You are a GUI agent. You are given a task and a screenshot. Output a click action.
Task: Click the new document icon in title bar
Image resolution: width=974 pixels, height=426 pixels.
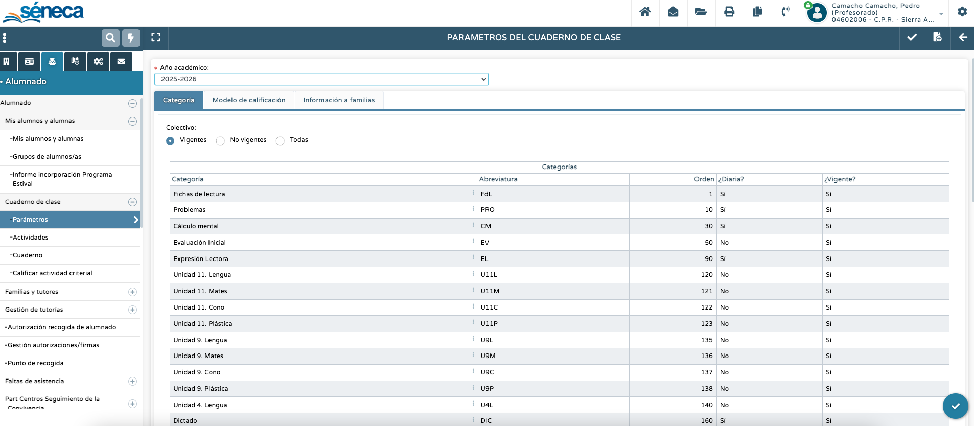coord(937,37)
